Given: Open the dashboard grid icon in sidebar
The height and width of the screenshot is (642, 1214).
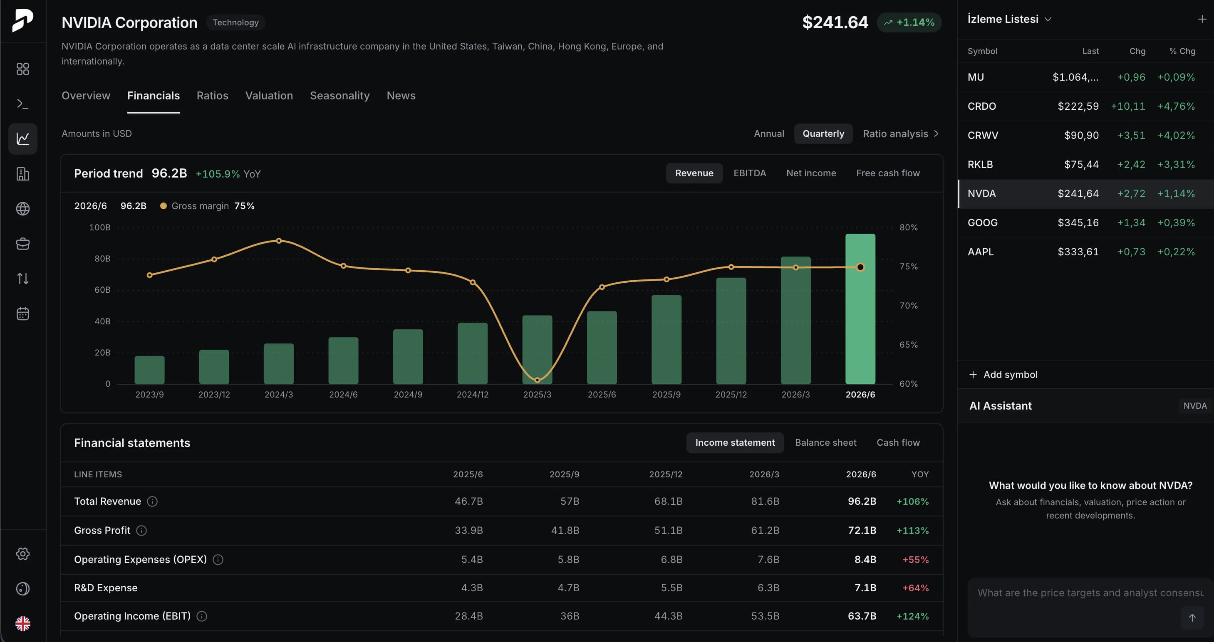Looking at the screenshot, I should coord(22,69).
